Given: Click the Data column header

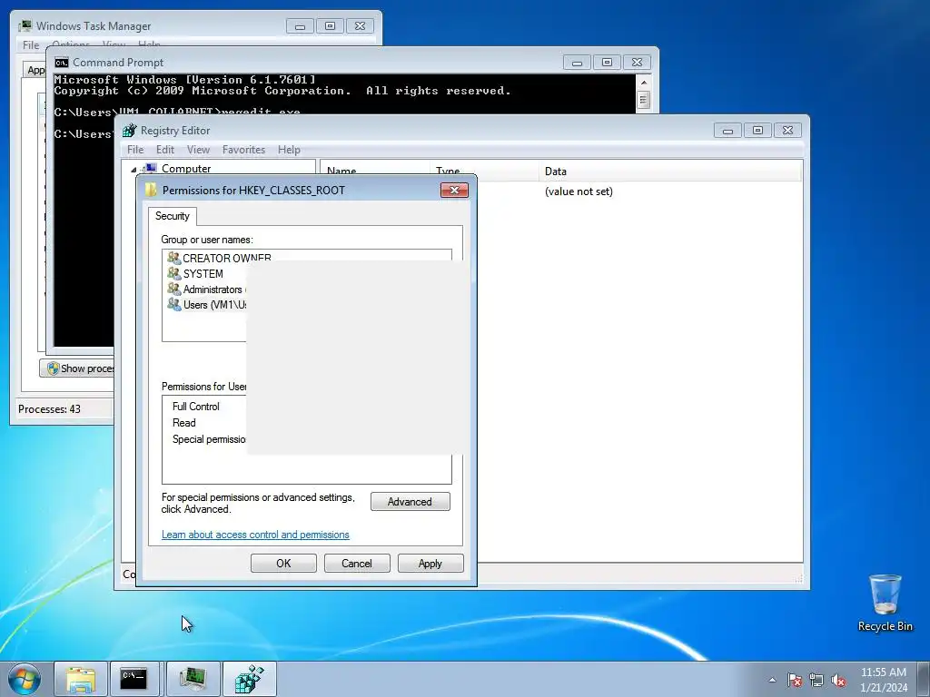Looking at the screenshot, I should [x=670, y=171].
